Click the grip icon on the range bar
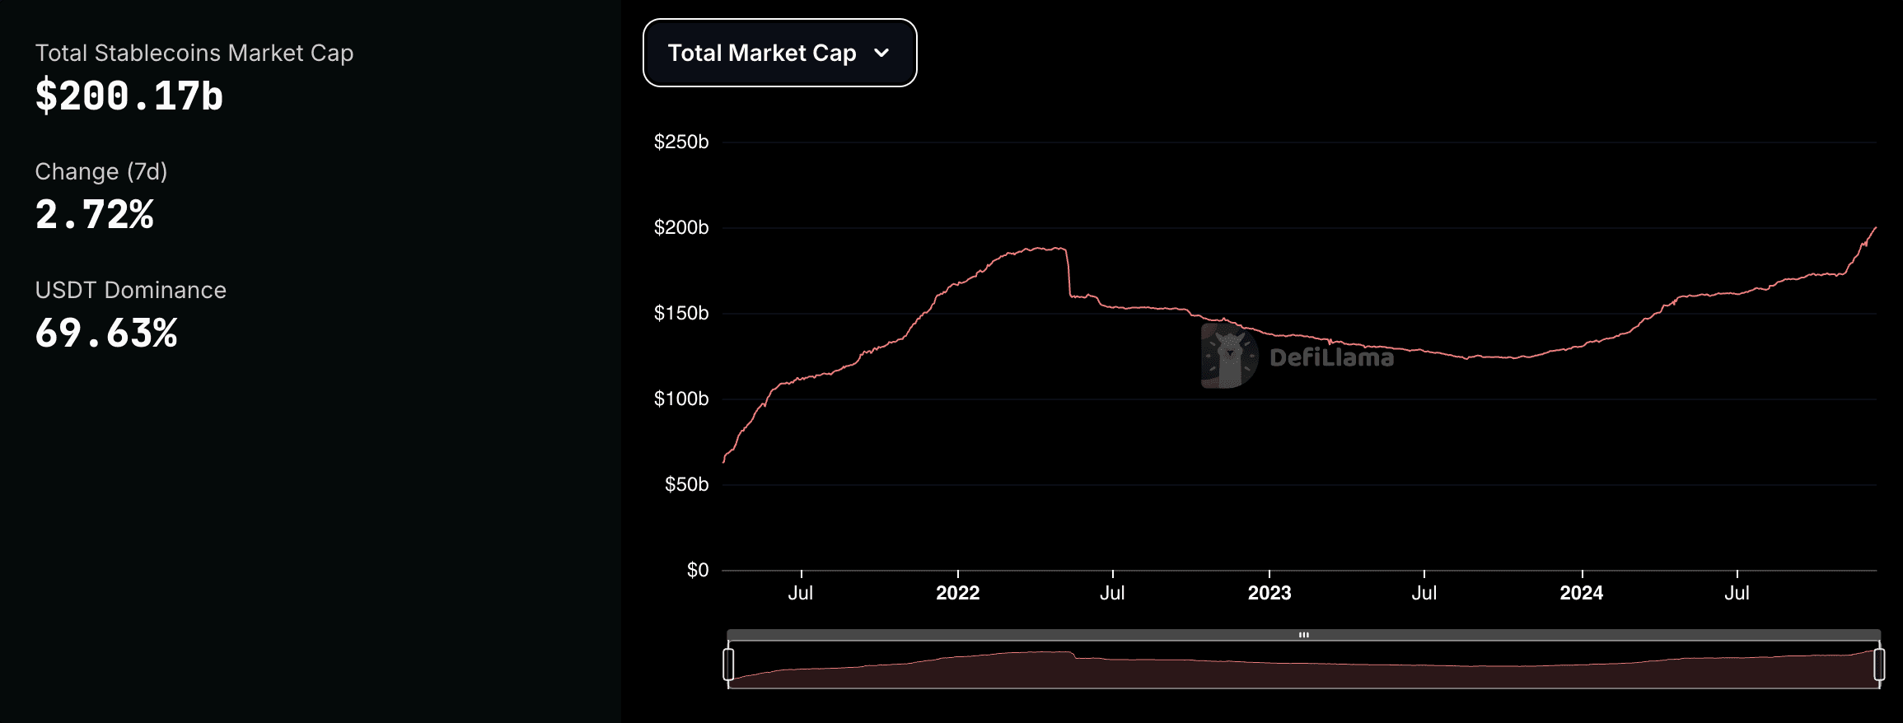 tap(1304, 635)
